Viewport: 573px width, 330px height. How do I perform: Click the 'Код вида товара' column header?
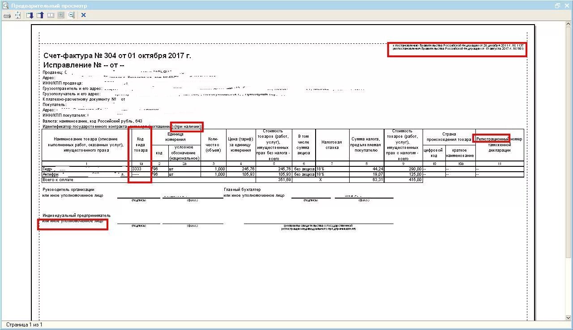click(141, 145)
